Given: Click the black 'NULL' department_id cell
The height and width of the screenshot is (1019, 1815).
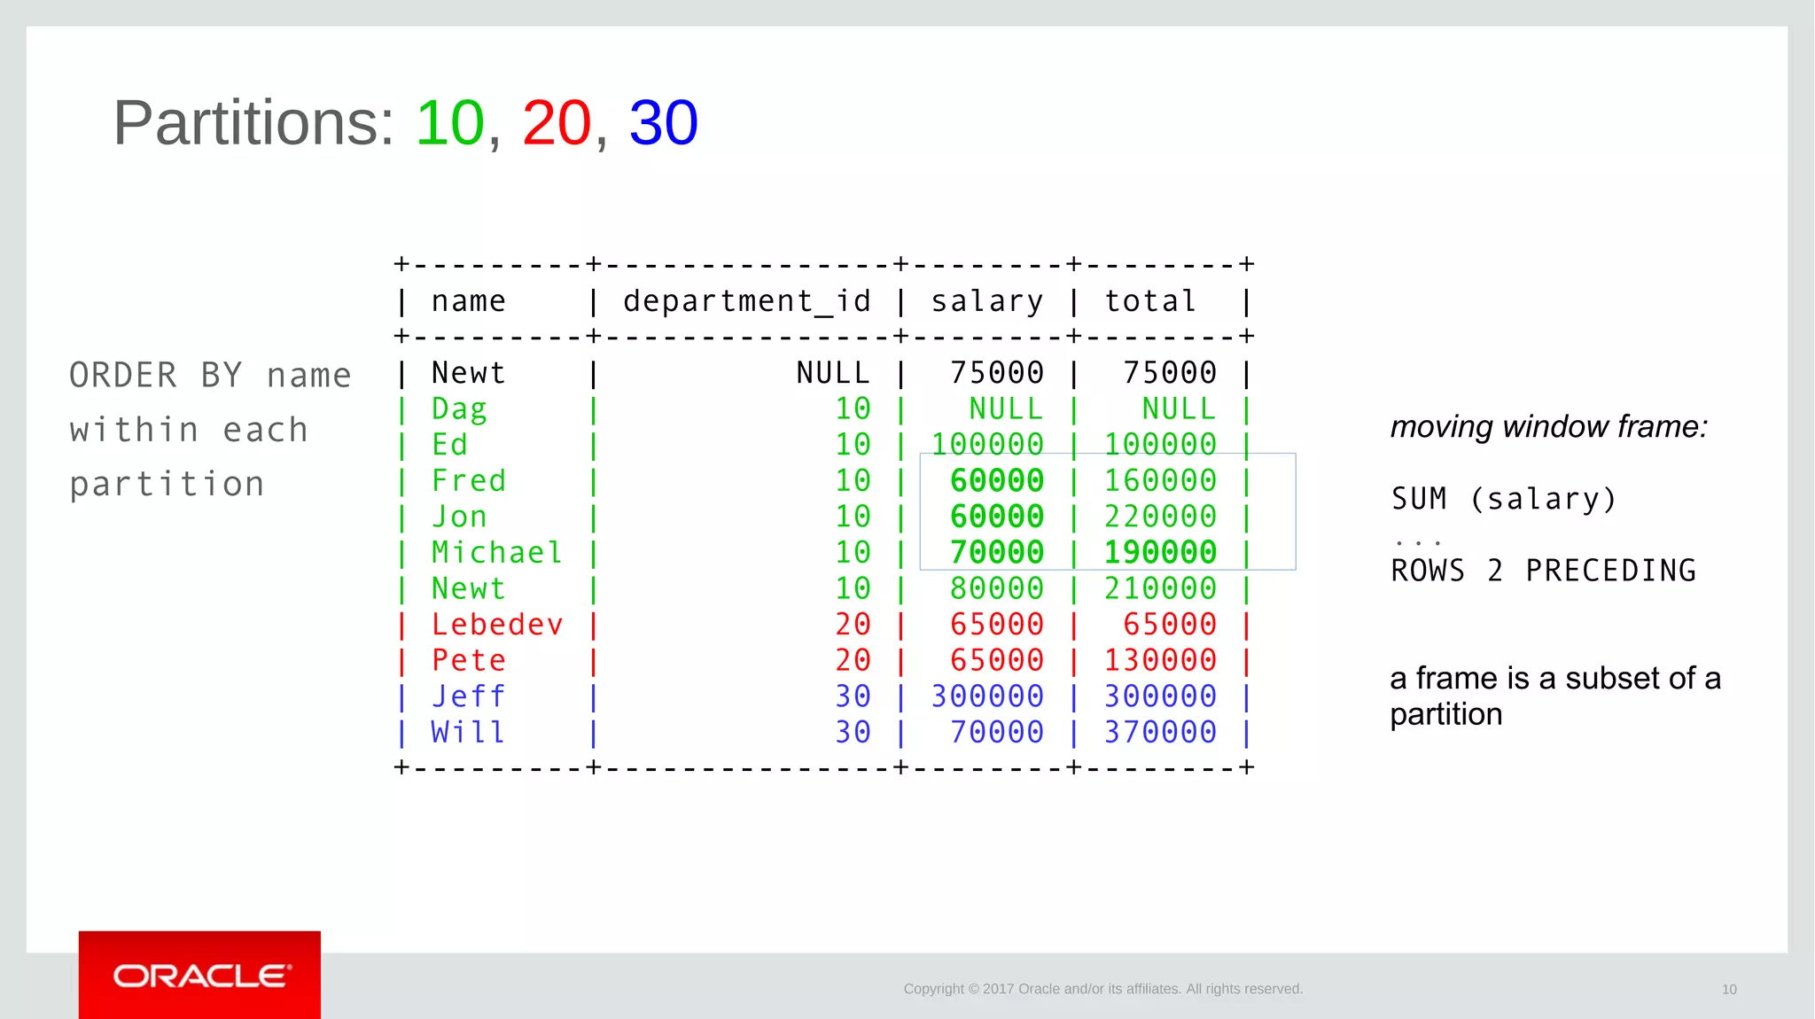Looking at the screenshot, I should pos(833,373).
